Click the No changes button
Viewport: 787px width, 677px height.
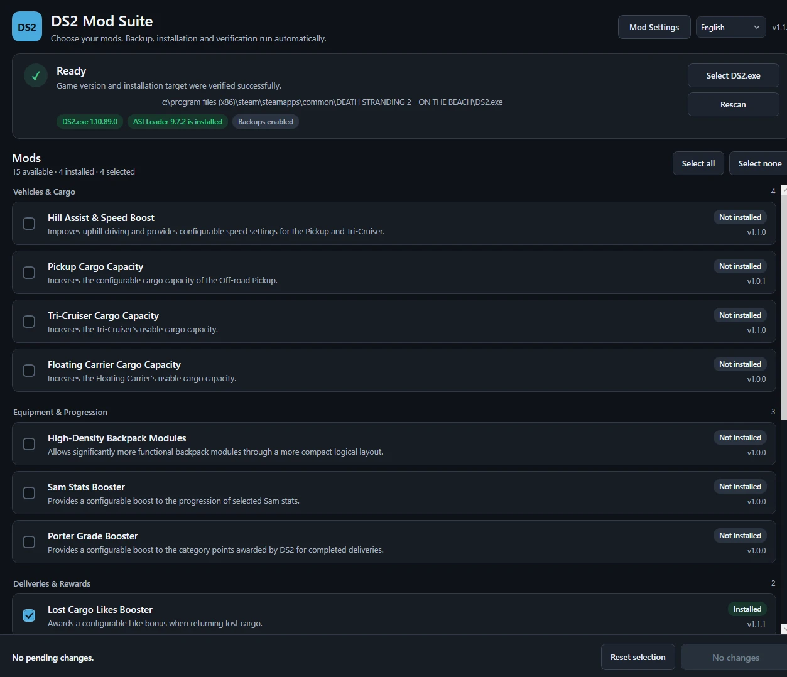735,658
